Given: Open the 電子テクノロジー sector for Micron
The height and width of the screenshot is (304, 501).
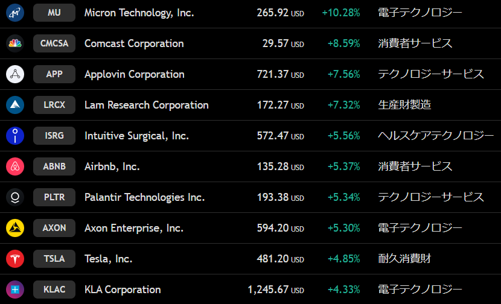Looking at the screenshot, I should pos(420,13).
